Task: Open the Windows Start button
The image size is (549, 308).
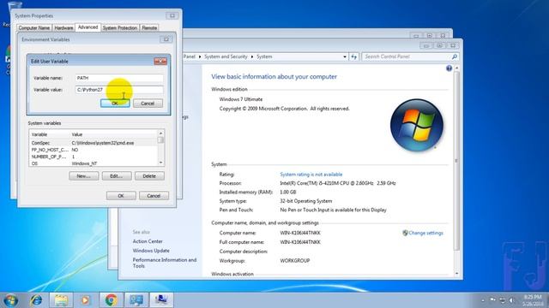Action: pos(10,300)
